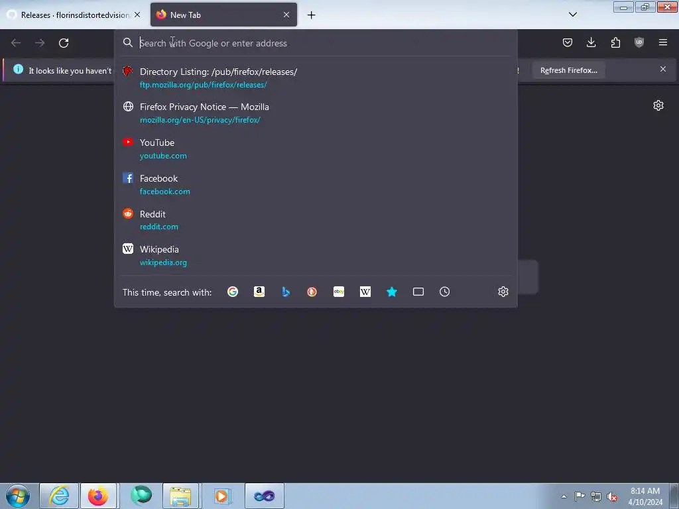Image resolution: width=679 pixels, height=509 pixels.
Task: Click the Refresh Firefox... button
Action: click(x=568, y=70)
